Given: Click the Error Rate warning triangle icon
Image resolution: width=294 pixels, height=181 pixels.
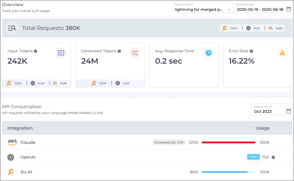Looking at the screenshot, I should tap(282, 53).
